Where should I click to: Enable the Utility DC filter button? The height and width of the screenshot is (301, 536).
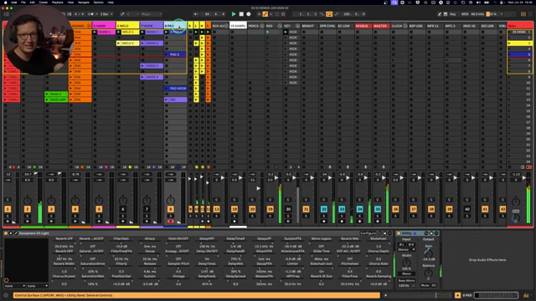pyautogui.click(x=434, y=285)
